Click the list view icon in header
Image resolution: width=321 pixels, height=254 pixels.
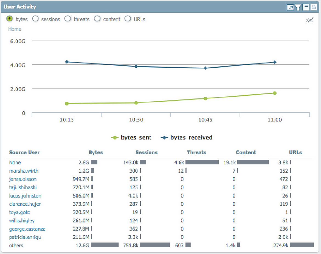tap(306, 7)
